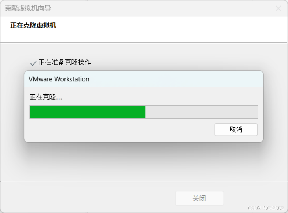
Task: Click the footer area left of 关闭
Action: click(x=87, y=198)
